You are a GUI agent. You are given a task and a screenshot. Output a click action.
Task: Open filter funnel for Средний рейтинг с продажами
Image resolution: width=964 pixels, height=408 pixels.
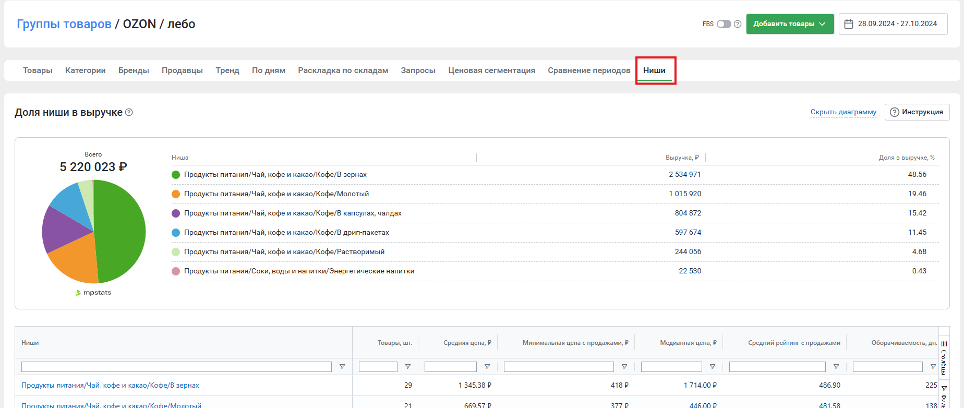click(x=836, y=367)
